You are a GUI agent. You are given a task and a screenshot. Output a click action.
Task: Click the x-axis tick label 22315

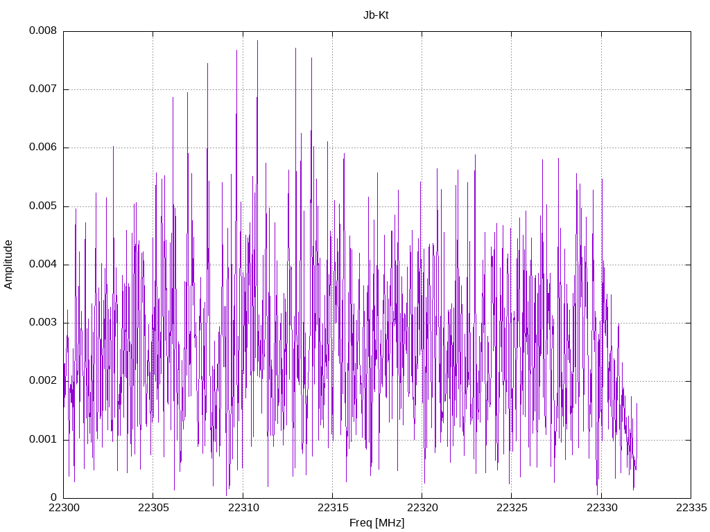coord(332,508)
